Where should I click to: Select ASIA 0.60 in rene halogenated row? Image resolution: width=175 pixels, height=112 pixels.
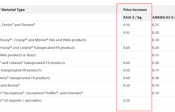click(127, 78)
